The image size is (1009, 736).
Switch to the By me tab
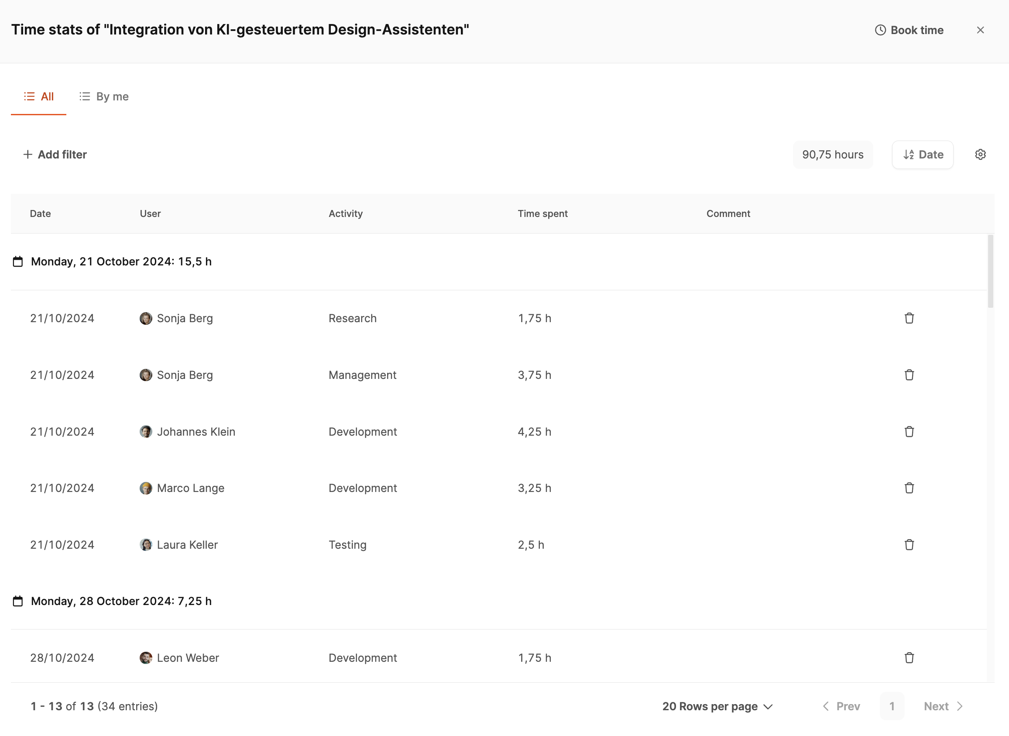(104, 96)
